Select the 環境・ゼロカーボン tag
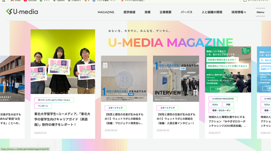The height and width of the screenshot is (151, 271). (x=221, y=111)
